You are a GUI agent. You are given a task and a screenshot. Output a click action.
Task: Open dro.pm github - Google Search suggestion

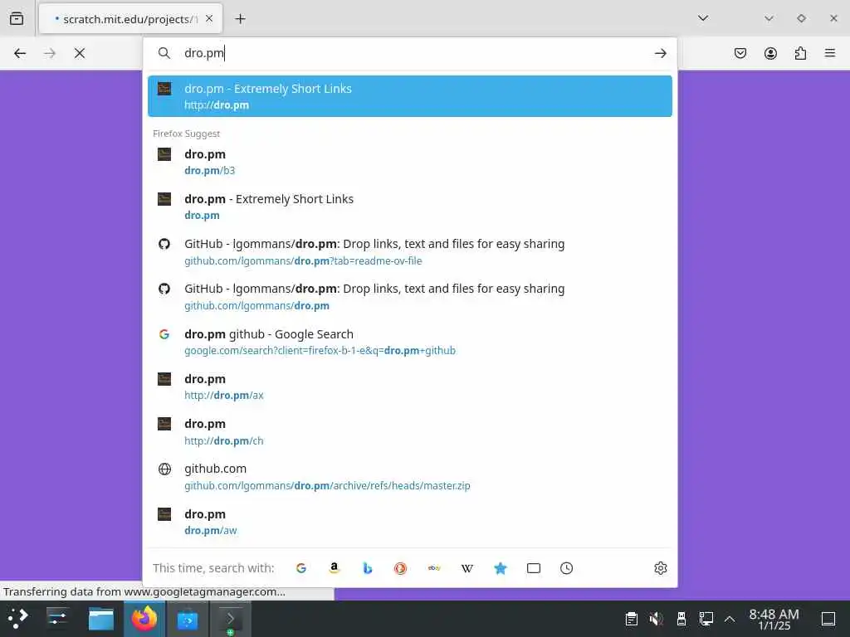click(x=410, y=342)
